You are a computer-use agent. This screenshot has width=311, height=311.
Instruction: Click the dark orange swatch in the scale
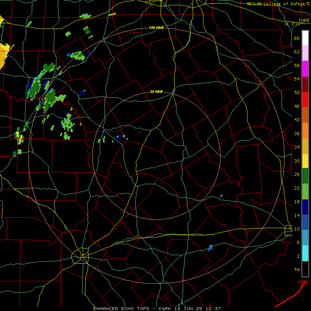(x=305, y=115)
